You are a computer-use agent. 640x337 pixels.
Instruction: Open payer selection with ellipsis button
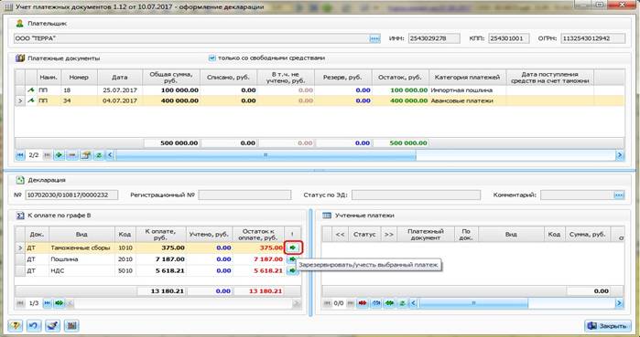point(374,38)
